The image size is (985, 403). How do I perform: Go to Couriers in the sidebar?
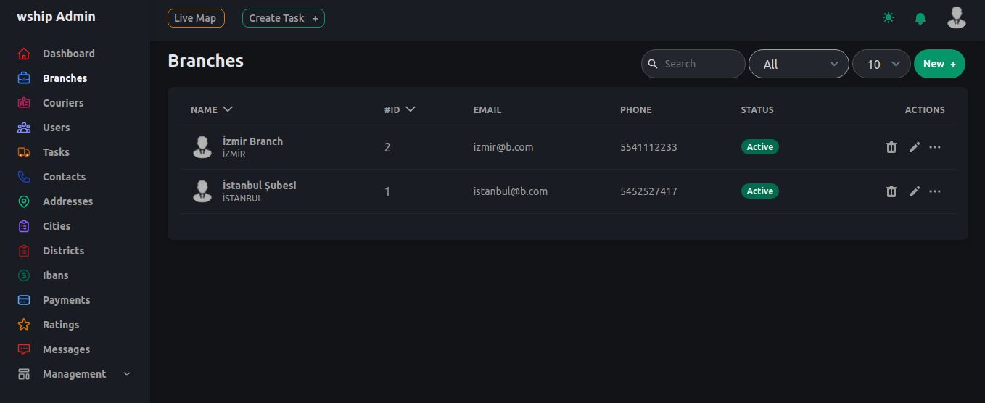click(x=63, y=103)
